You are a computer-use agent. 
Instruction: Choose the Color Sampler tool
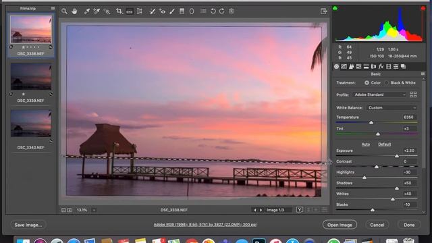coord(97,11)
